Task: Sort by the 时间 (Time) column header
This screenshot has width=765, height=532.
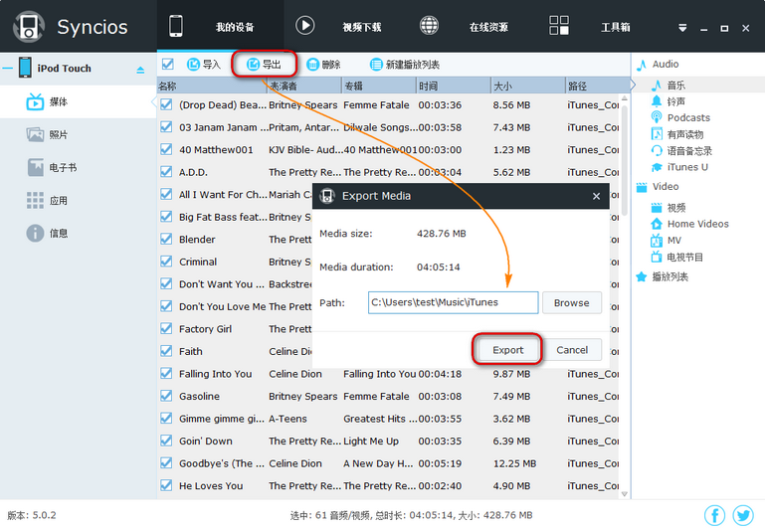Action: tap(453, 86)
